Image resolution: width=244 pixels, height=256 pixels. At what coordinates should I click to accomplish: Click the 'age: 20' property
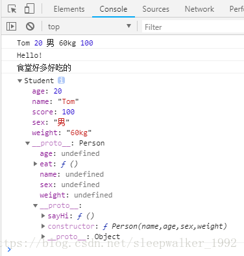(x=47, y=91)
